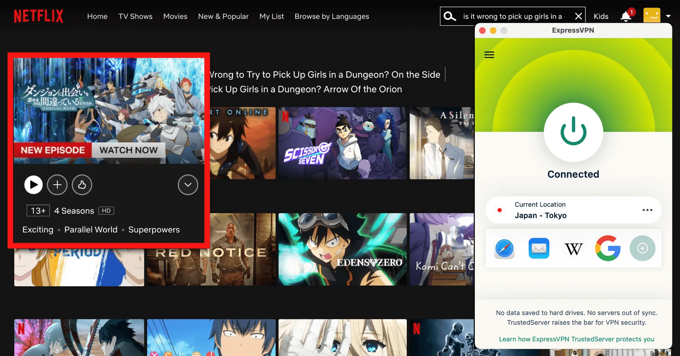Click the 13+ maturity rating badge
The height and width of the screenshot is (356, 680).
(38, 211)
